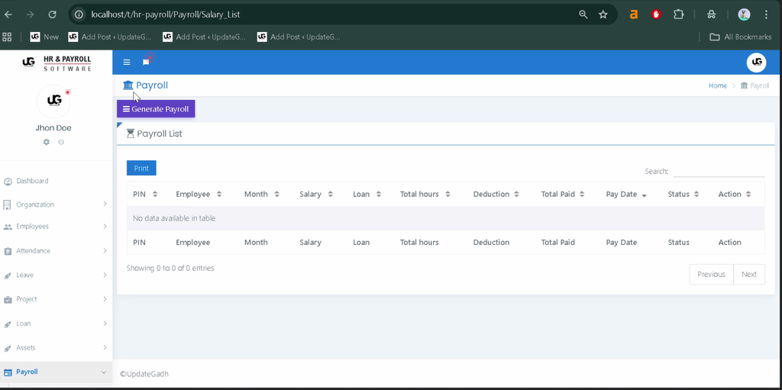Image resolution: width=782 pixels, height=390 pixels.
Task: Open the browser profile avatar
Action: point(744,15)
